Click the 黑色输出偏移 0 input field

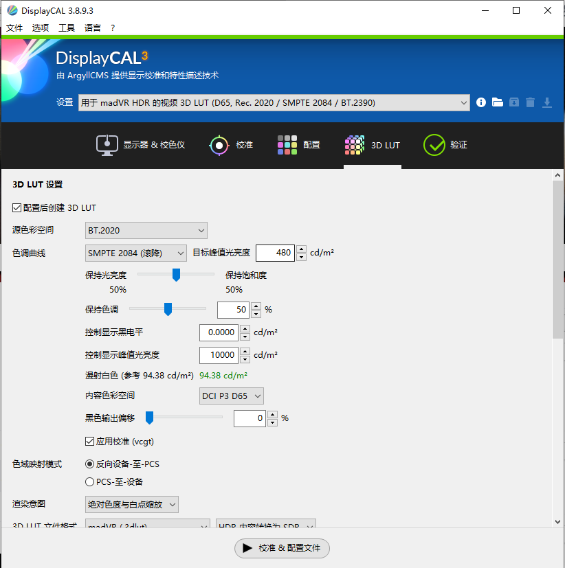[250, 418]
